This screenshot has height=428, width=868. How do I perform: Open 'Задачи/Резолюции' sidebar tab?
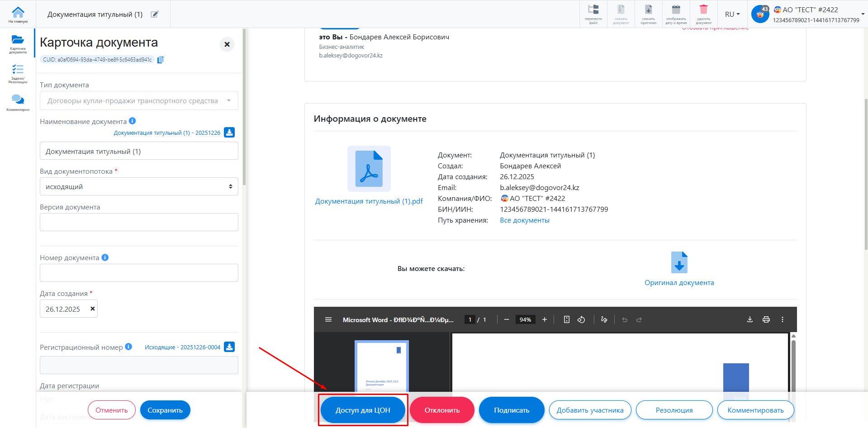[x=18, y=74]
